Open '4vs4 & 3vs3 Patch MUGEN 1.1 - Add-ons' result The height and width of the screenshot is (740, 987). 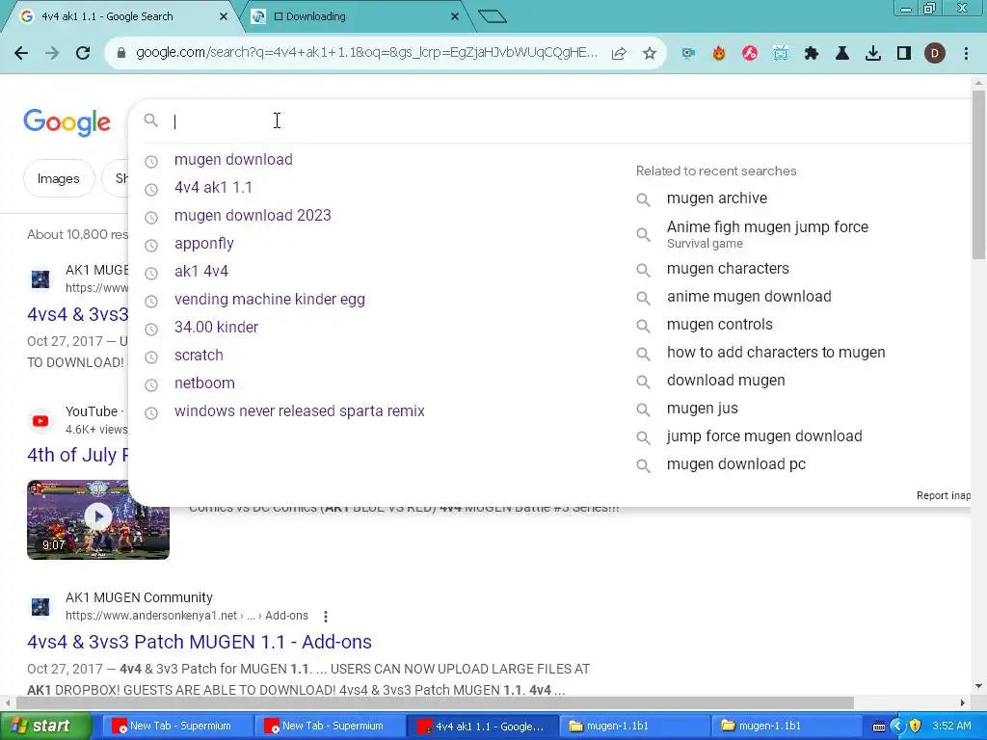[x=199, y=642]
